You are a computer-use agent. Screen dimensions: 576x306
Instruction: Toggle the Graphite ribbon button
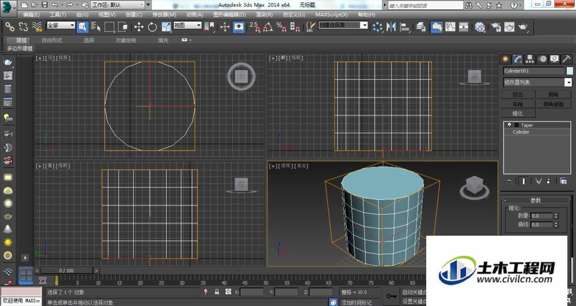[437, 27]
